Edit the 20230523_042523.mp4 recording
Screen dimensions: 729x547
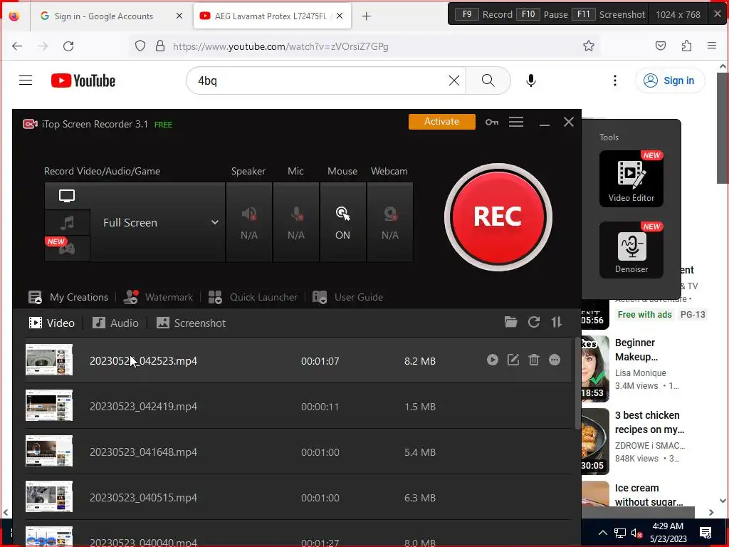pyautogui.click(x=513, y=360)
